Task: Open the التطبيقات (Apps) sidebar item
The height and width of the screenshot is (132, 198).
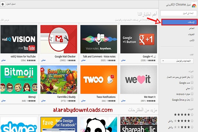Action: click(191, 34)
